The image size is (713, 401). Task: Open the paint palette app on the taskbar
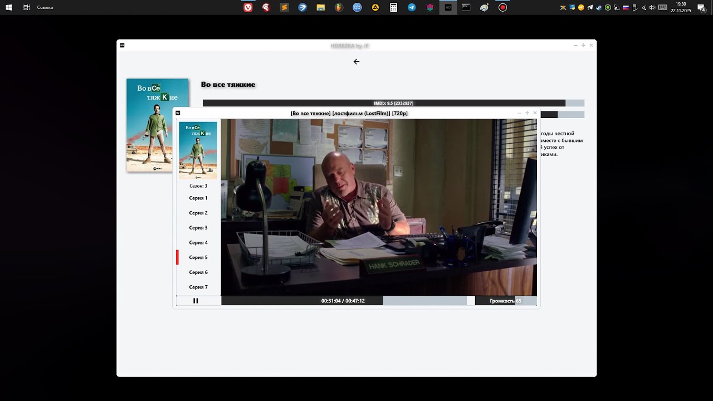[x=485, y=7]
